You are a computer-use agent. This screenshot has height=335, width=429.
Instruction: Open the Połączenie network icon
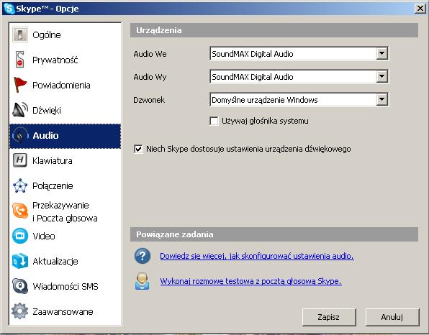(20, 185)
